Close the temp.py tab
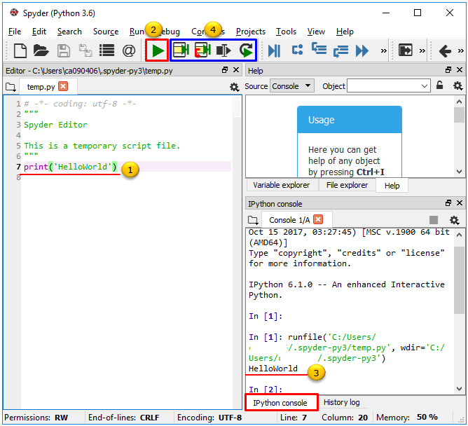The width and height of the screenshot is (468, 426). coord(63,86)
